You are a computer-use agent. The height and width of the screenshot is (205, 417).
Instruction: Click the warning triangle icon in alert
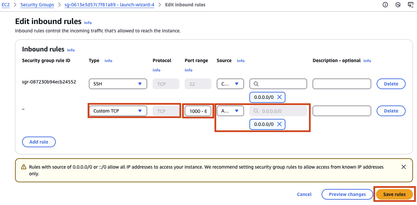click(x=24, y=167)
